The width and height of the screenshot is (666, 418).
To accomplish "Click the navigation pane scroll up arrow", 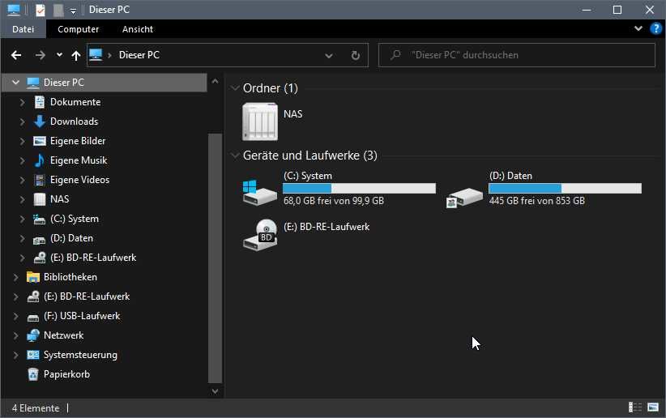I will click(x=215, y=82).
